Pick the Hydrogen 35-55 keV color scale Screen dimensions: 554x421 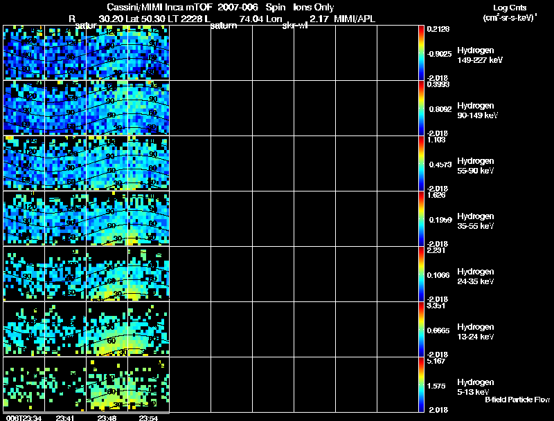pos(422,218)
